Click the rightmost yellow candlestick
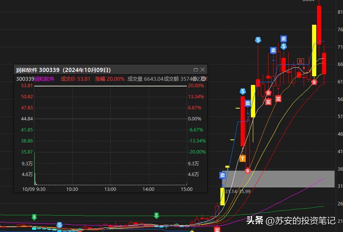Viewport: 343px width, 232px height. click(314, 50)
